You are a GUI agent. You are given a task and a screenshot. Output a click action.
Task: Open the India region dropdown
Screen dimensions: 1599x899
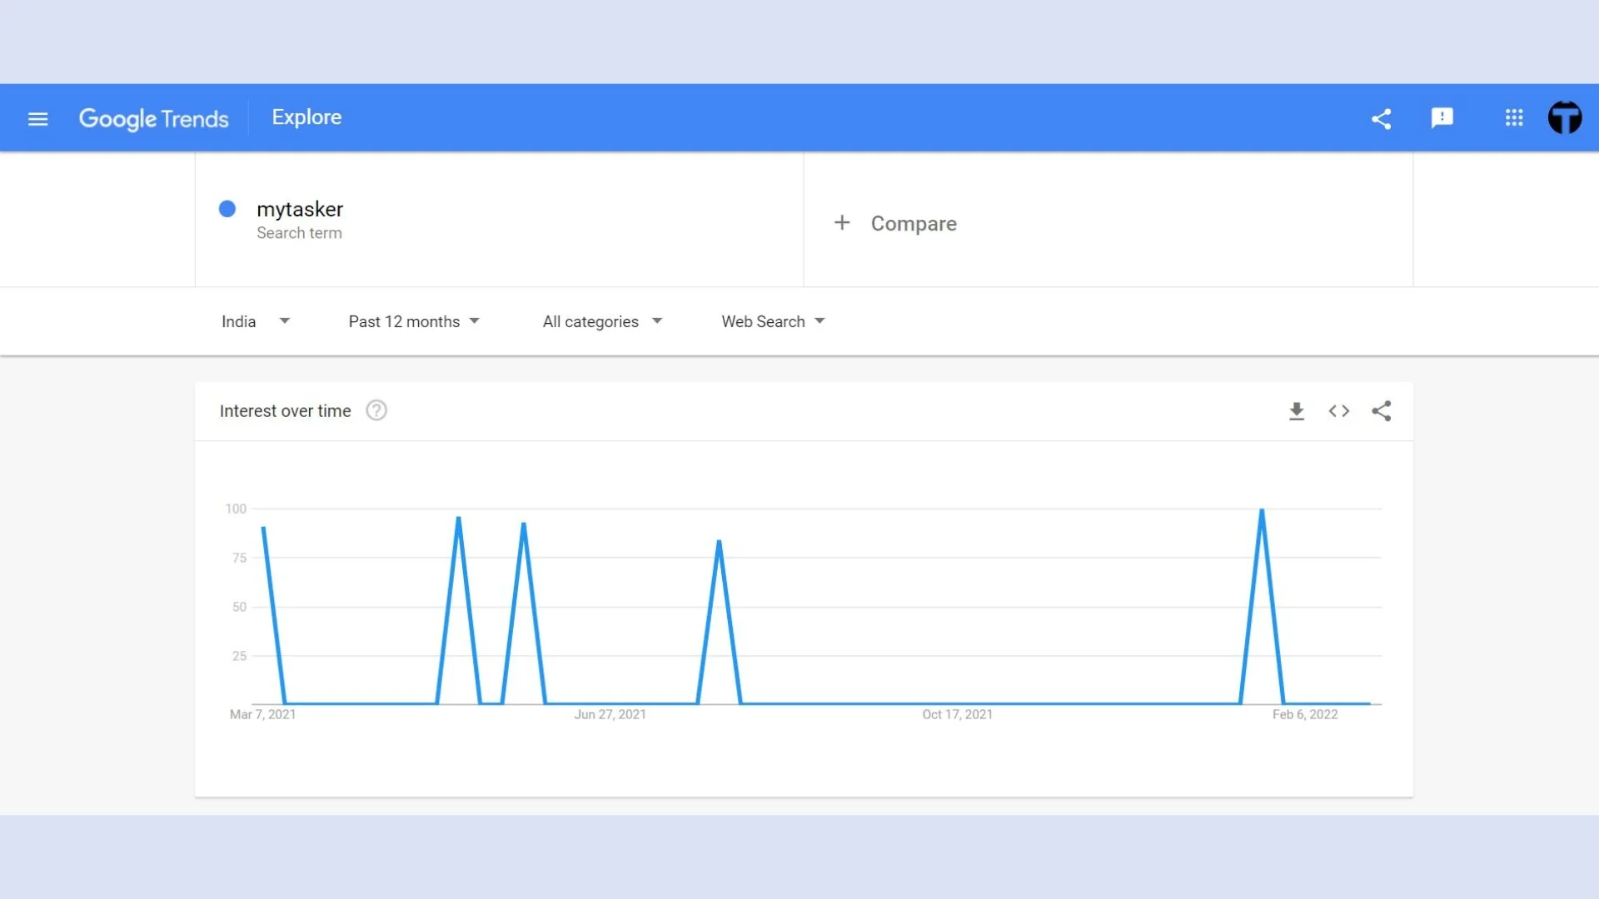pos(256,321)
